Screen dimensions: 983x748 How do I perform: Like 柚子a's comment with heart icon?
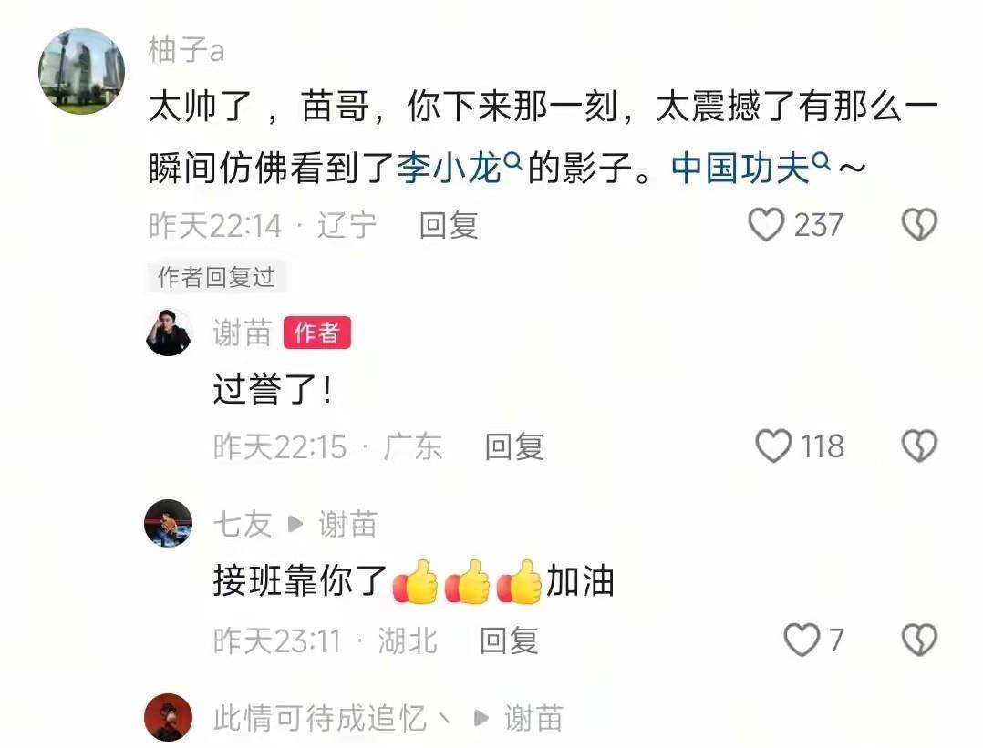click(765, 224)
